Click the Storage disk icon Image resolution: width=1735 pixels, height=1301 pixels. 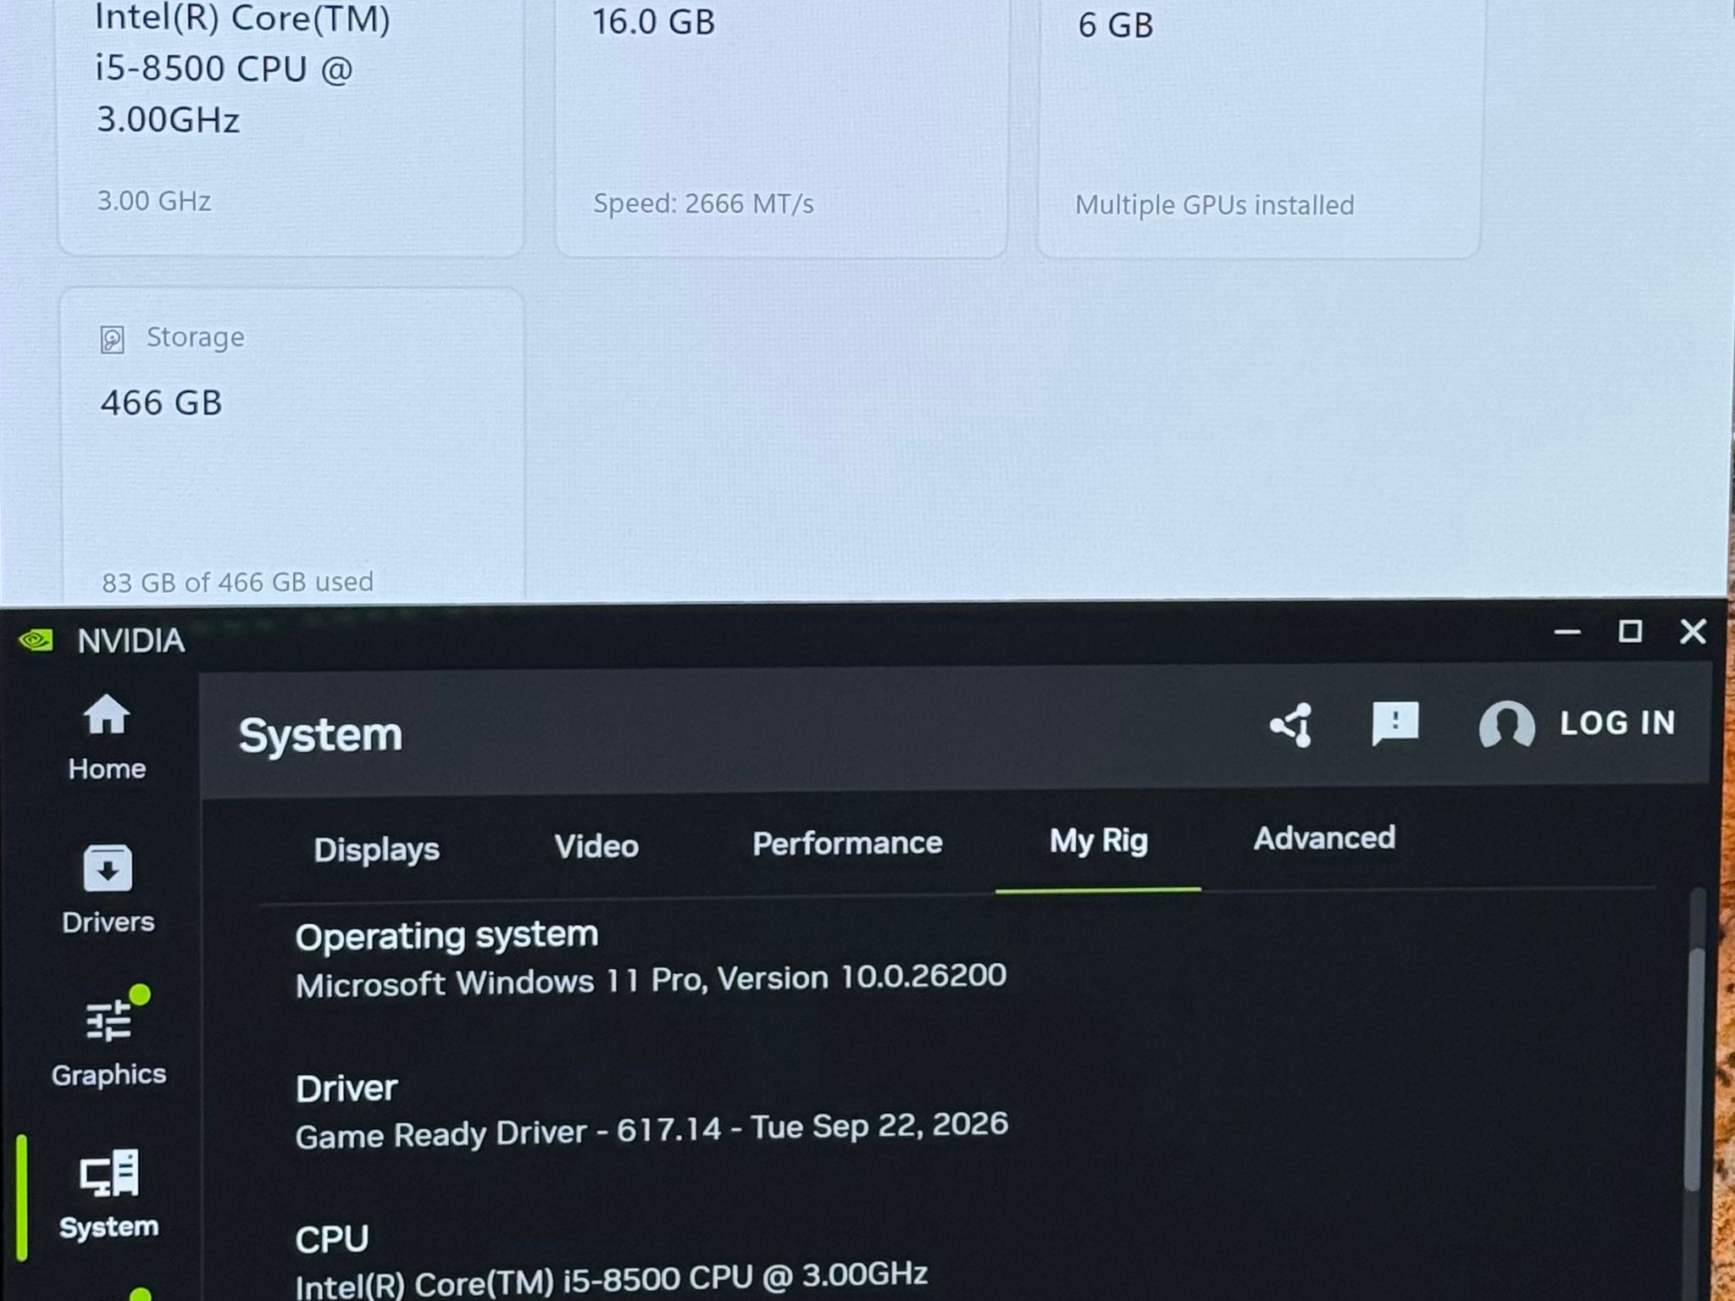coord(112,340)
